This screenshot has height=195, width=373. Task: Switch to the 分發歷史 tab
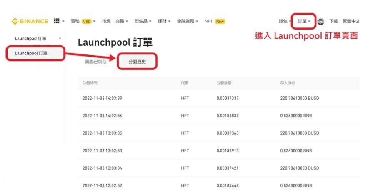[137, 62]
